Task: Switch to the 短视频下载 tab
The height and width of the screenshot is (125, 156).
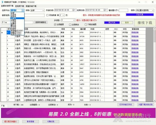Action: (x=19, y=6)
